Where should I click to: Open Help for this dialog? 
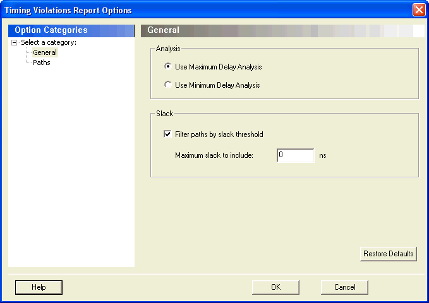[39, 287]
